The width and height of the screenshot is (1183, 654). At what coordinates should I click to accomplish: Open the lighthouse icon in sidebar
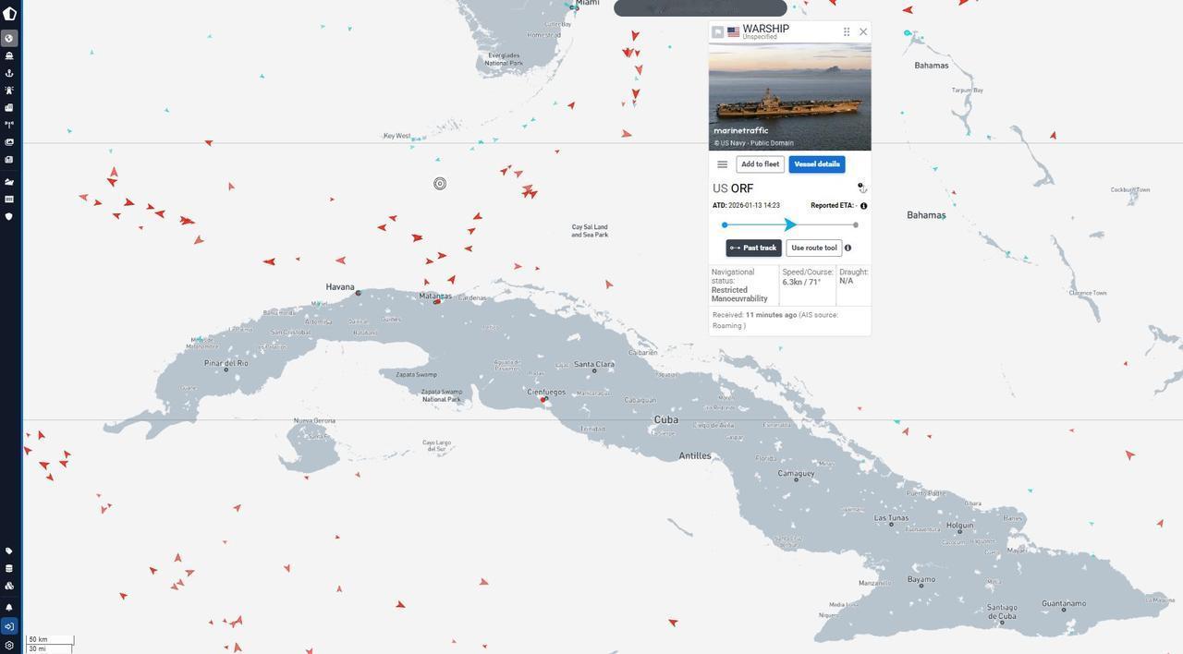point(9,91)
